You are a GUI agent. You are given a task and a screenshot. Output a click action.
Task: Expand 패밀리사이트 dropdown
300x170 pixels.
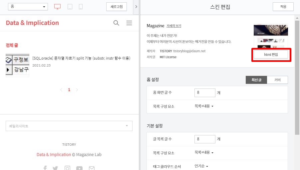pos(69,126)
